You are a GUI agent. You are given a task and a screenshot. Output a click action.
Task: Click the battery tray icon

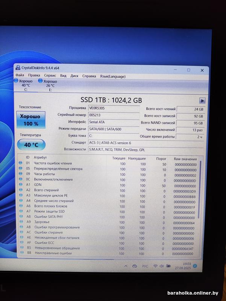point(168,266)
